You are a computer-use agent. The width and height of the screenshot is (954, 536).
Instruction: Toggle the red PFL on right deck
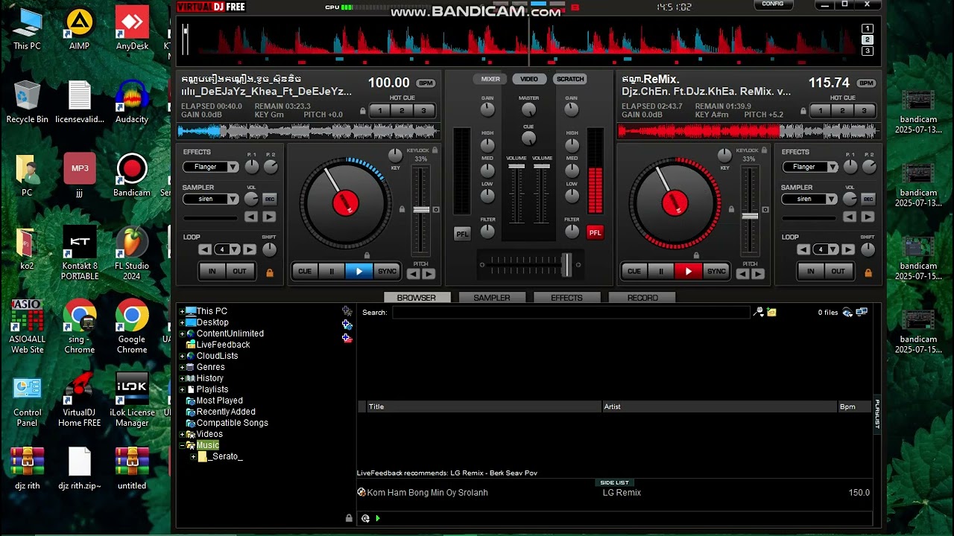point(595,233)
